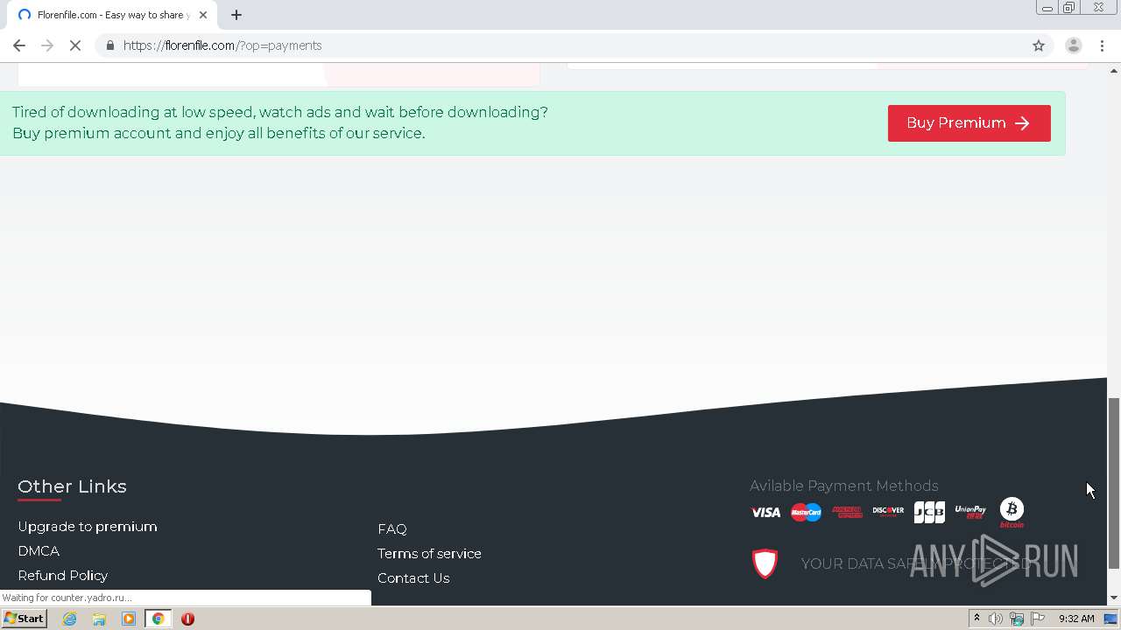
Task: Click the Discover card icon
Action: click(888, 512)
